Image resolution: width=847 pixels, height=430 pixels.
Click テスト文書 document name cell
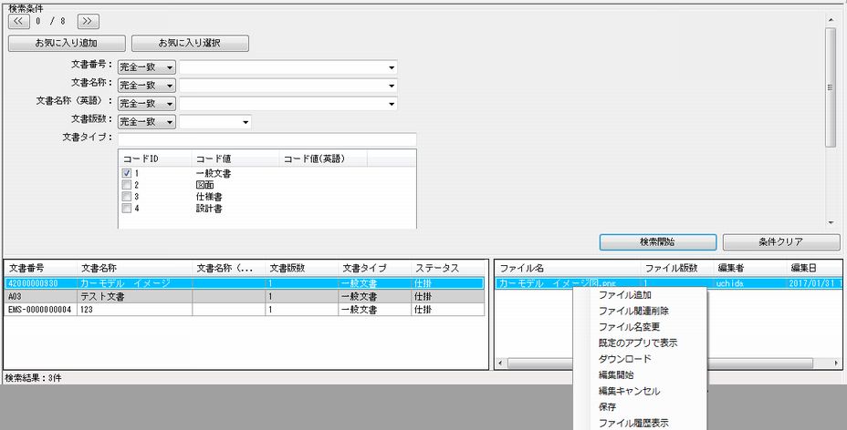tap(134, 296)
